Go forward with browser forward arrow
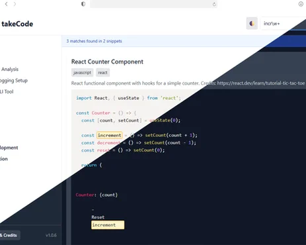 point(15,4)
